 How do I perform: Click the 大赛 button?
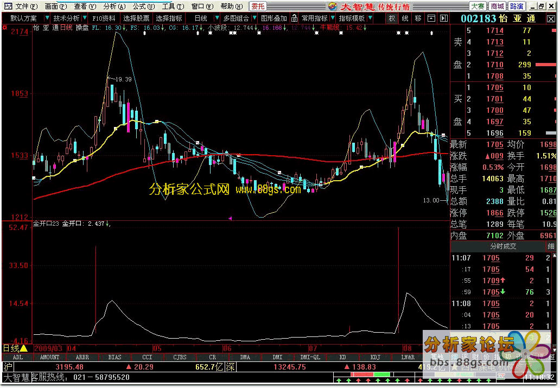[478, 7]
